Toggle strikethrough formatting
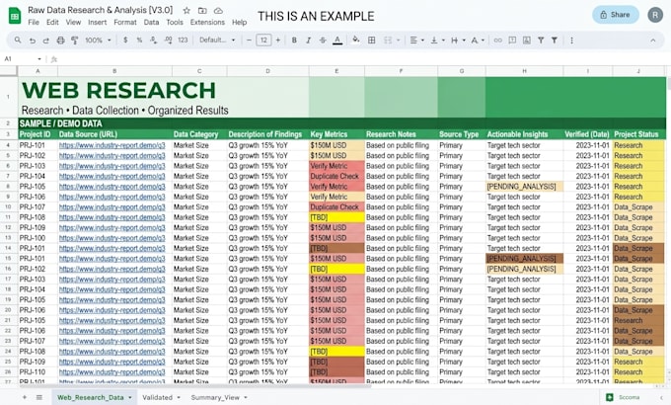671x405 pixels. [323, 40]
